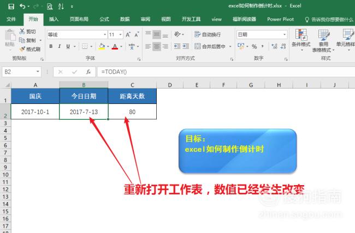The height and width of the screenshot is (233, 355).
Task: Click the increase indent icon
Action: (x=186, y=46)
